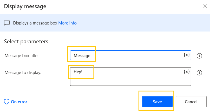Insert variable in Message to display field
This screenshot has width=210, height=112.
coord(187,72)
